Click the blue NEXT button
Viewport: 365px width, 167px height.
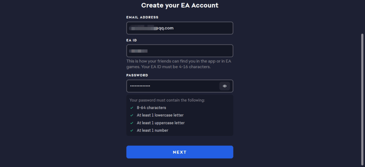point(180,152)
